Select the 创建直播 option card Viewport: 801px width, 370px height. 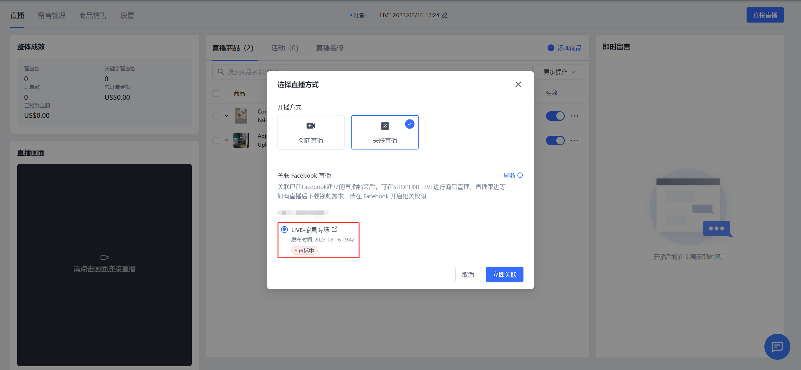tap(311, 132)
